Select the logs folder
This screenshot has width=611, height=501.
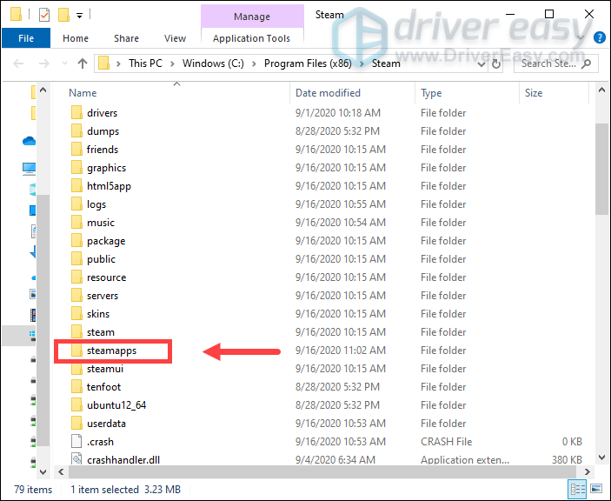96,204
